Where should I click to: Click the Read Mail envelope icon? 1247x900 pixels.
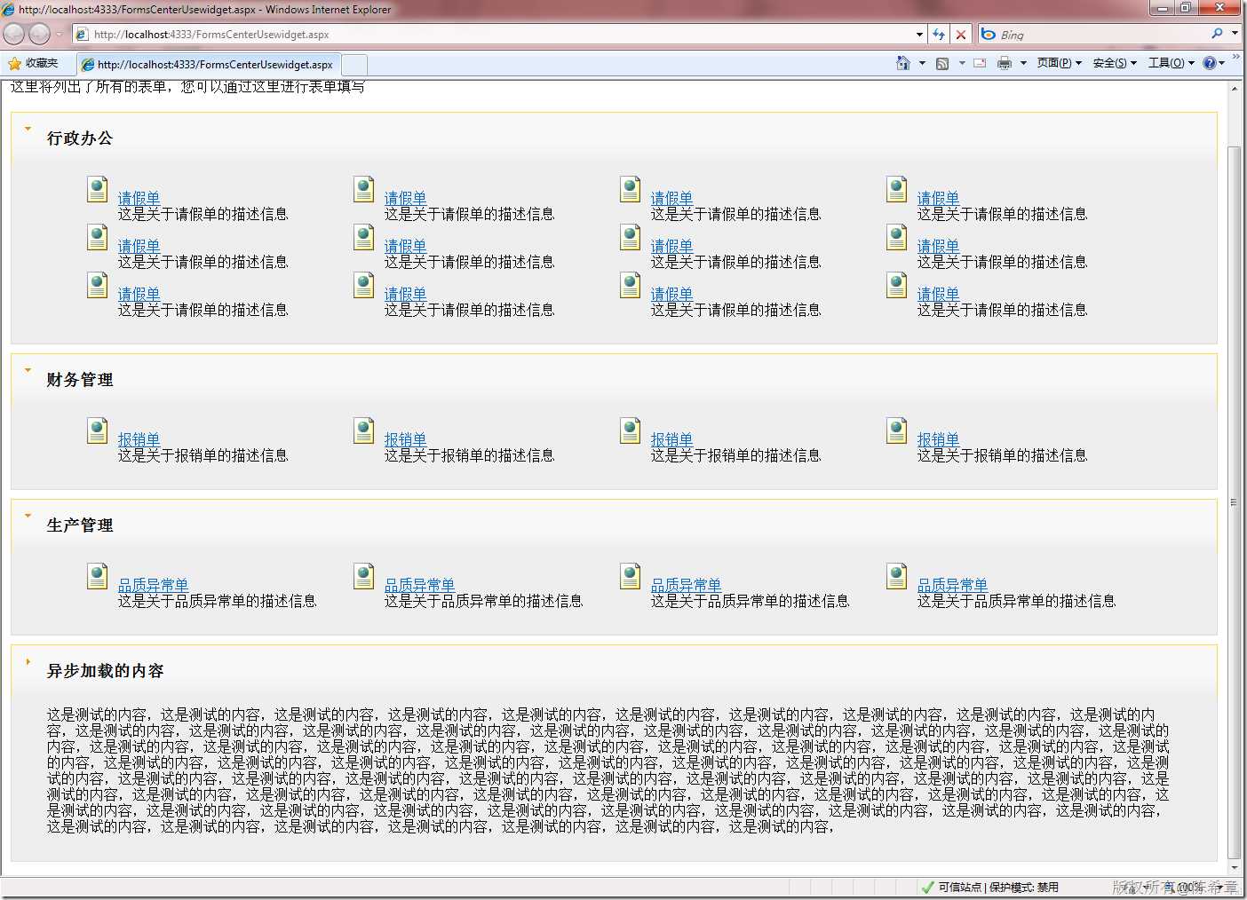[x=980, y=63]
